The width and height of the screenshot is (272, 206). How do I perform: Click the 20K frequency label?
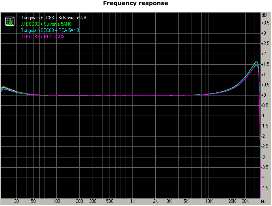point(232,201)
